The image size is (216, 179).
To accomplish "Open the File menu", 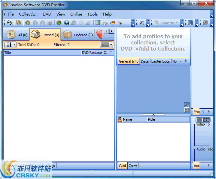I will click(x=11, y=14).
